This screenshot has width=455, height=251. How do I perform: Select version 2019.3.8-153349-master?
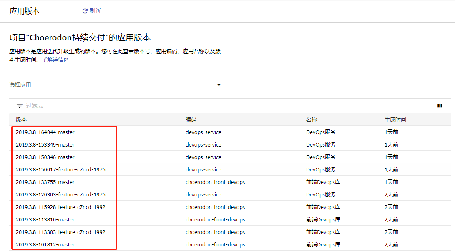[45, 144]
